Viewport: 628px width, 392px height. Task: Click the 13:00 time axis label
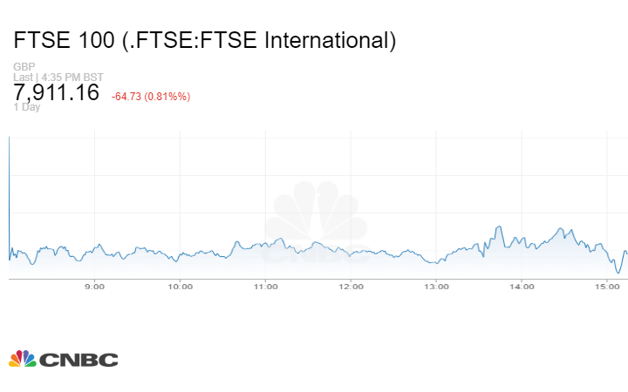click(x=436, y=287)
